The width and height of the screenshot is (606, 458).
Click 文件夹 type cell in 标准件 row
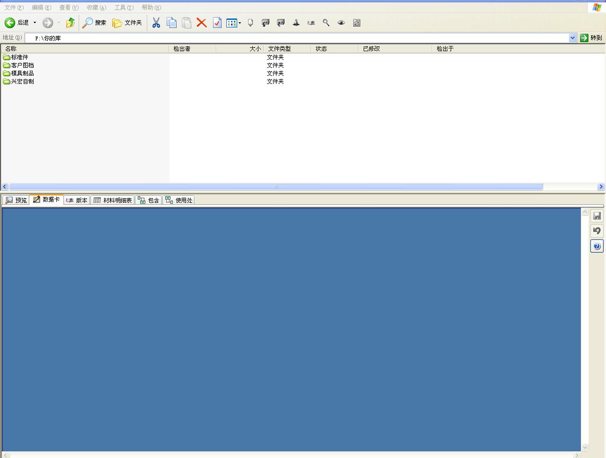pyautogui.click(x=275, y=57)
